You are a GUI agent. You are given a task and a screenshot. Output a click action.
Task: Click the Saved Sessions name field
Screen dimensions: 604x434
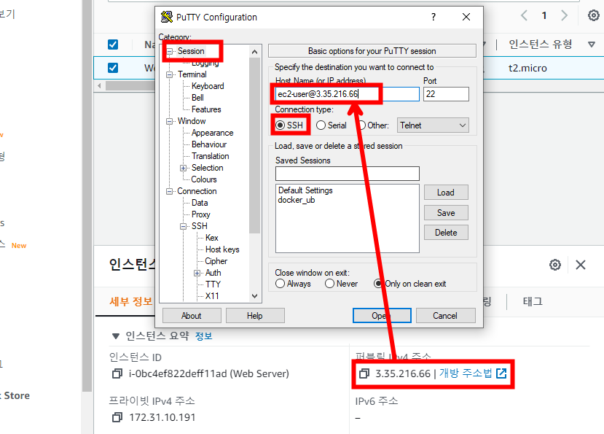(347, 174)
